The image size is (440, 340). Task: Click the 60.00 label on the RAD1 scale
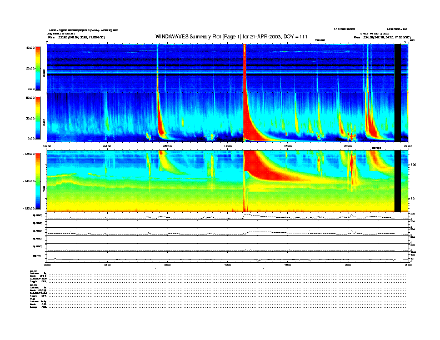[31, 98]
